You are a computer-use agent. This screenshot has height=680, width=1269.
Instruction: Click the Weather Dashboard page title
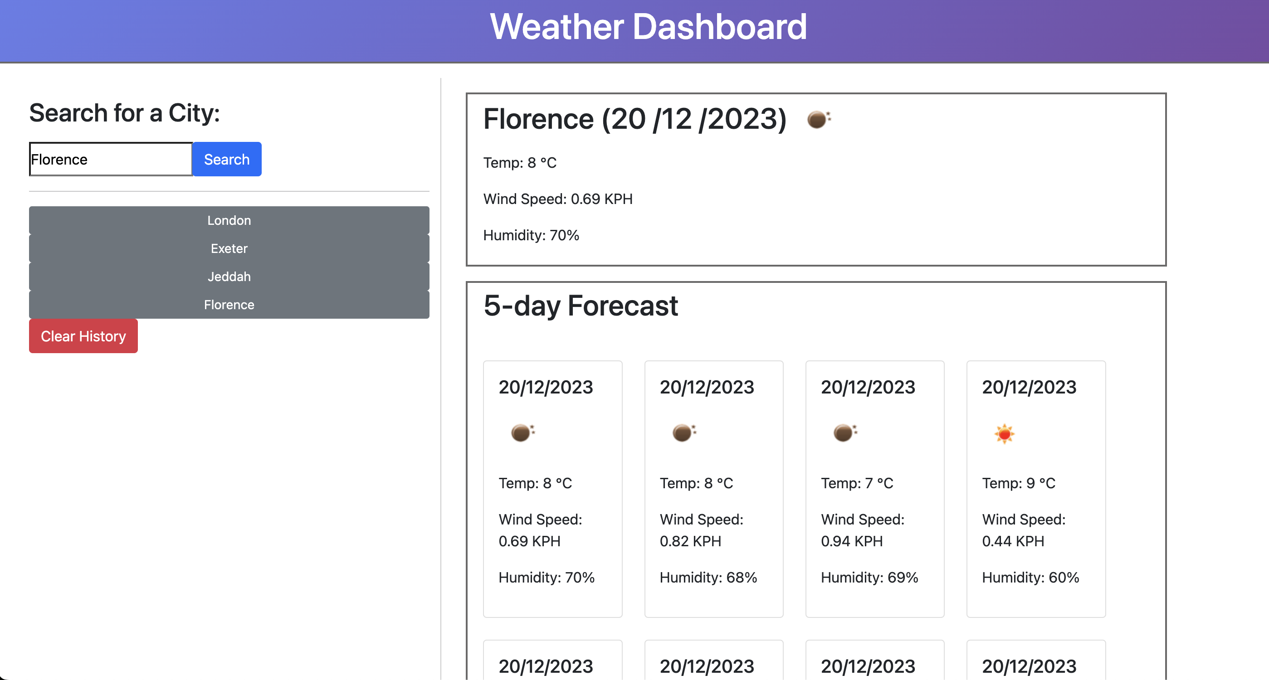pyautogui.click(x=648, y=27)
